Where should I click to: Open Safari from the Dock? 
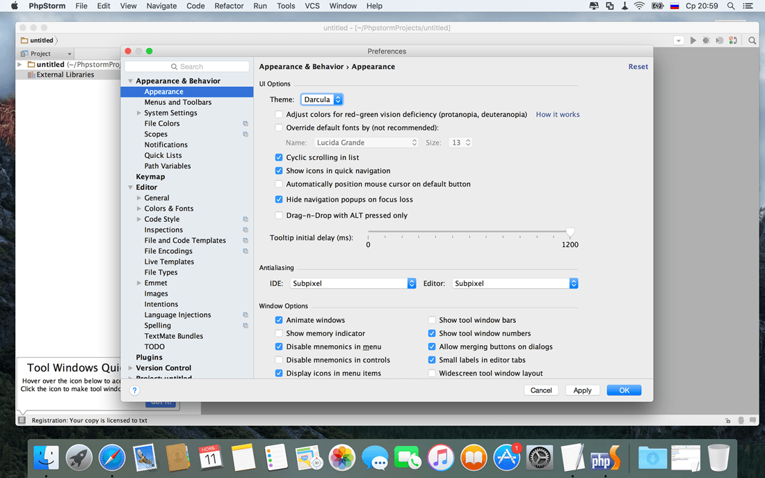112,458
